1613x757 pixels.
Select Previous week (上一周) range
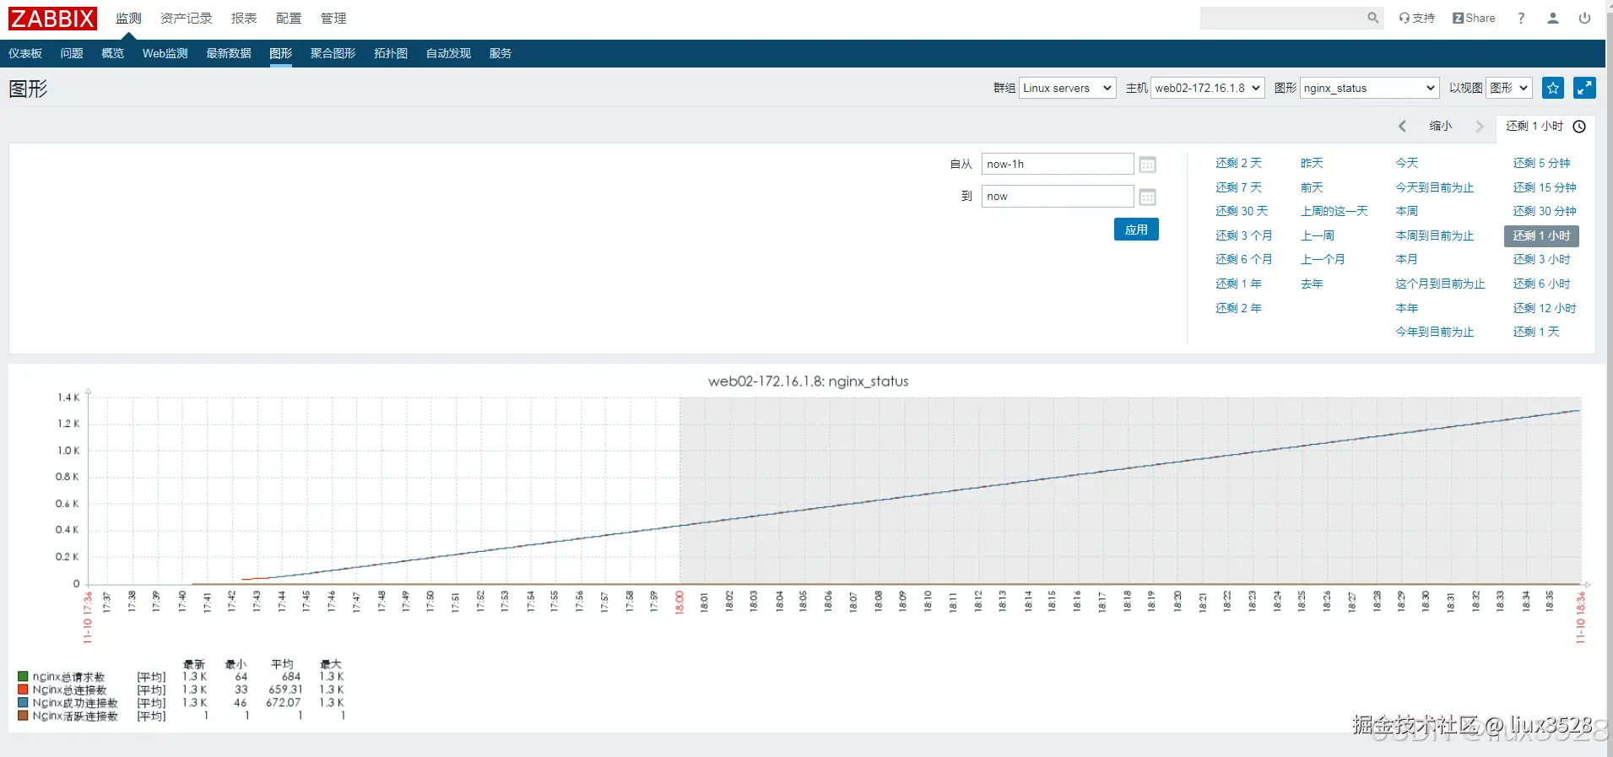tap(1318, 235)
